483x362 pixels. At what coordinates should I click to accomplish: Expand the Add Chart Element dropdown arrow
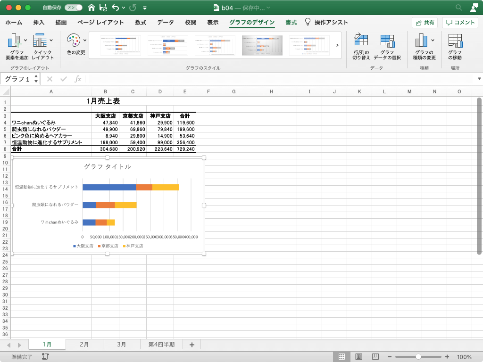25,40
